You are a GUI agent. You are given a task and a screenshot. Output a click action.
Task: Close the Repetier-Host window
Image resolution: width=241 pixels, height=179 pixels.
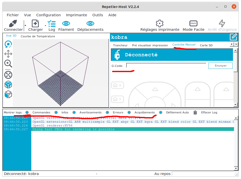[234, 7]
